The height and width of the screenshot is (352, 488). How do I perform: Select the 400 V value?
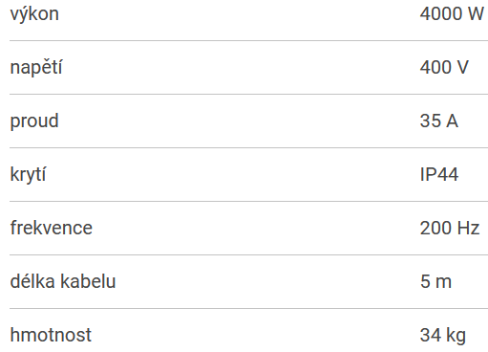coord(444,67)
